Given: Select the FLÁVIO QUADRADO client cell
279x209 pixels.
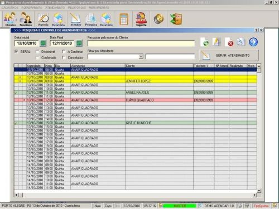Looking at the screenshot, I should tap(159, 100).
